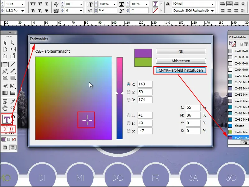Select the Eyedropper tool

(x=13, y=101)
